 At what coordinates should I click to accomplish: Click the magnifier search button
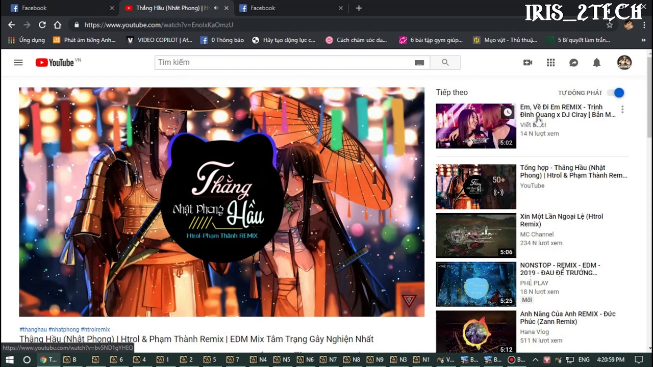pos(445,62)
